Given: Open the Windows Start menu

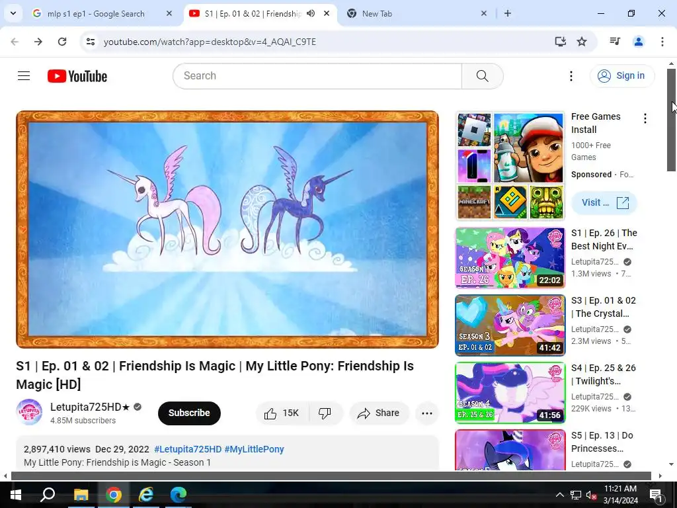Looking at the screenshot, I should pyautogui.click(x=16, y=495).
